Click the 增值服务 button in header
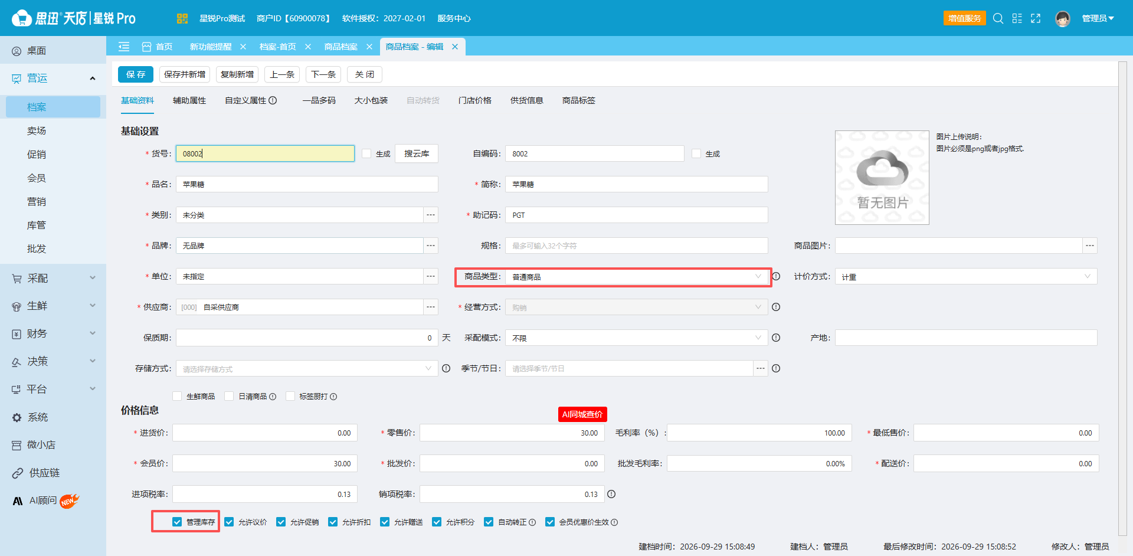The image size is (1133, 556). pyautogui.click(x=965, y=18)
